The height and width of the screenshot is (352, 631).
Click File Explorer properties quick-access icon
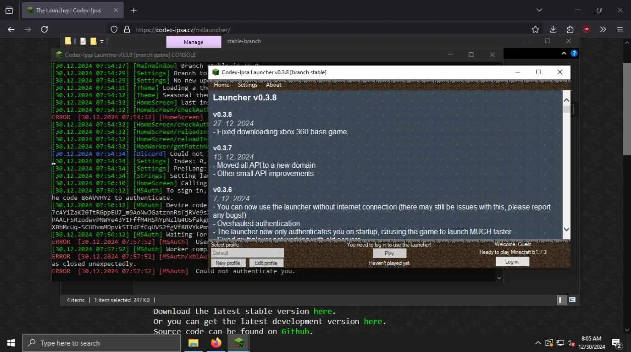[83, 41]
